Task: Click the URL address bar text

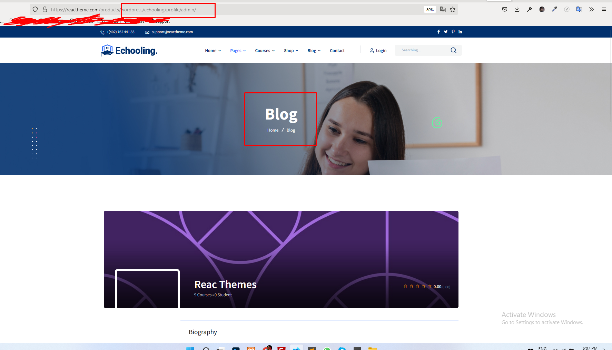Action: [x=124, y=10]
